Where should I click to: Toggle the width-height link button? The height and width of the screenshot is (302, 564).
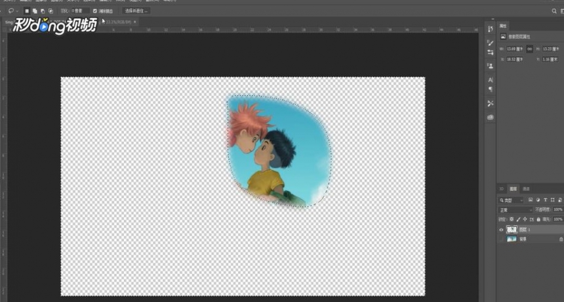tap(529, 49)
